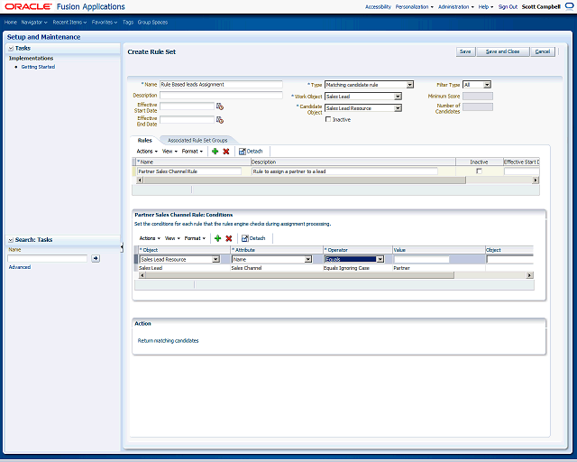Add a new rule with green plus
This screenshot has height=462, width=577.
[215, 152]
